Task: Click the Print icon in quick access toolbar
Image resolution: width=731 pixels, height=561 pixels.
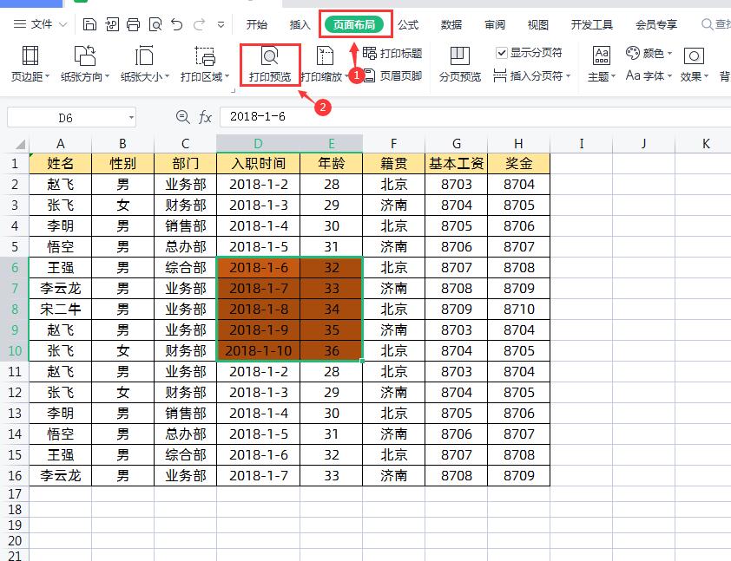Action: tap(135, 25)
